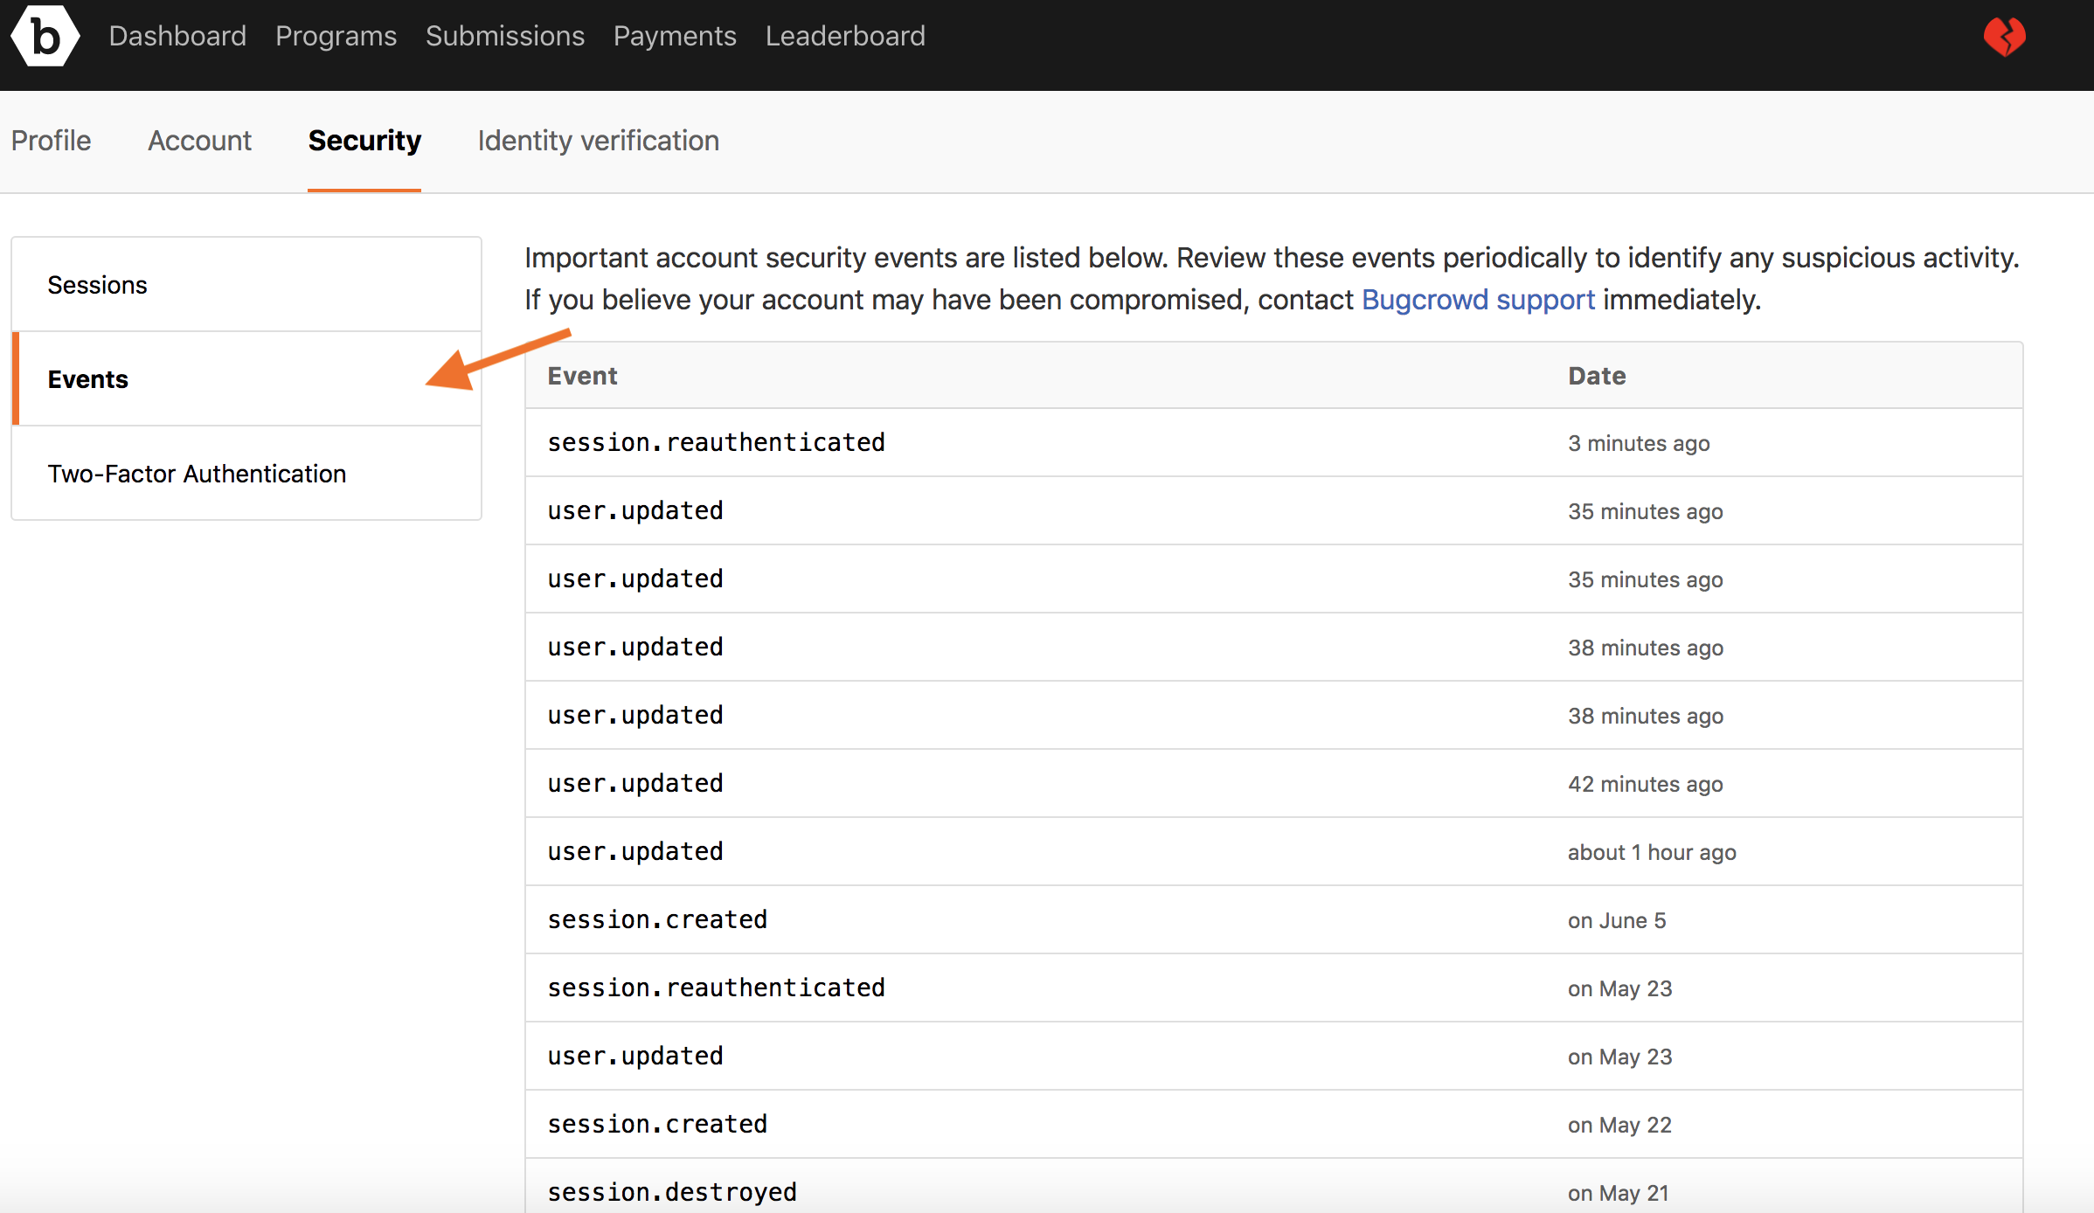This screenshot has height=1213, width=2094.
Task: Navigate to Payments page
Action: (x=674, y=36)
